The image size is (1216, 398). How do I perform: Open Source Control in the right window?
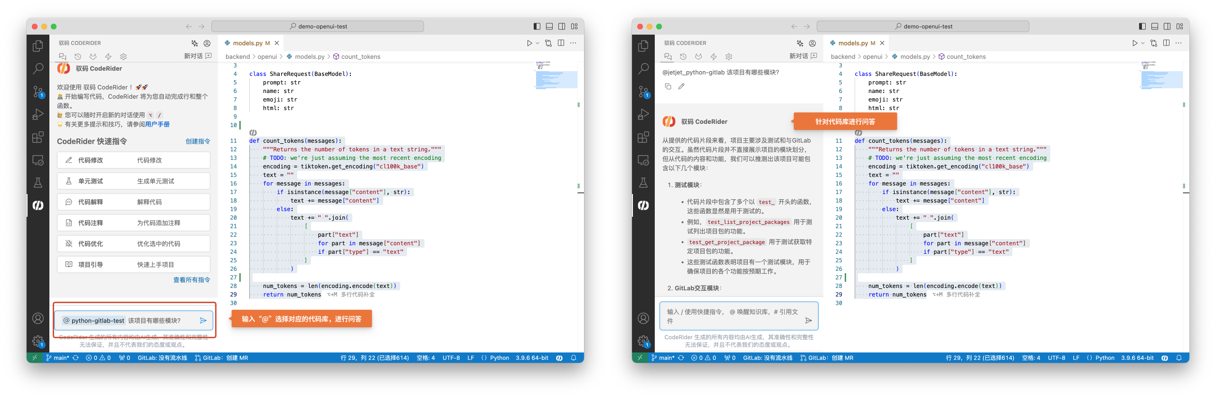click(643, 92)
